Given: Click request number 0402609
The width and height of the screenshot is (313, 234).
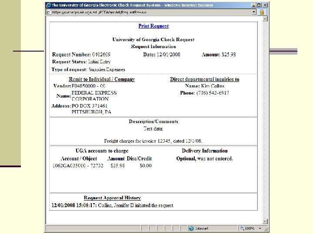Looking at the screenshot, I should (x=101, y=55).
